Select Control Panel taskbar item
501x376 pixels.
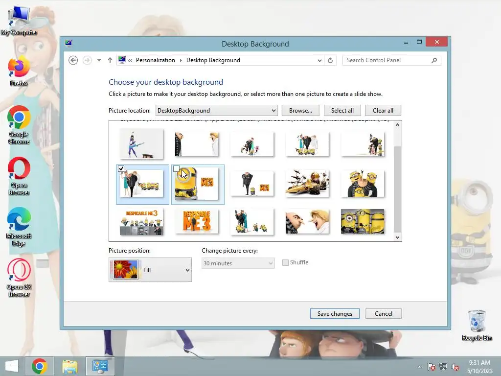click(100, 366)
